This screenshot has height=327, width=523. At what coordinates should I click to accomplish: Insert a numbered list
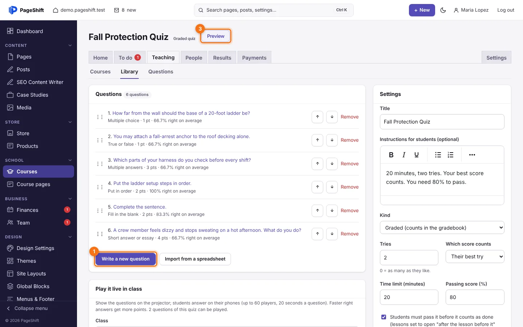pyautogui.click(x=450, y=155)
